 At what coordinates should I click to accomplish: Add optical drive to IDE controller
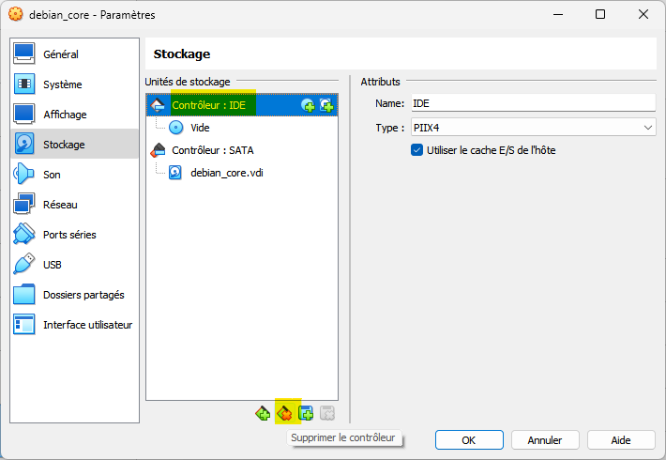coord(308,105)
